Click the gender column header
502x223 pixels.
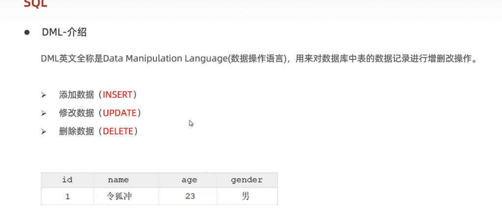(246, 180)
